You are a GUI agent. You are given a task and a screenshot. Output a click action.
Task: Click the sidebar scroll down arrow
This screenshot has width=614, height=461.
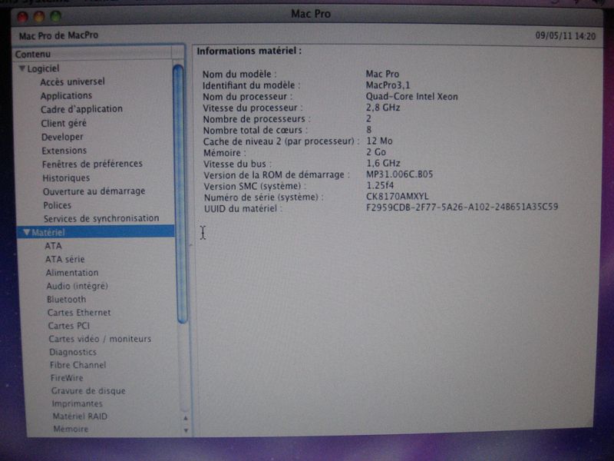[186, 430]
